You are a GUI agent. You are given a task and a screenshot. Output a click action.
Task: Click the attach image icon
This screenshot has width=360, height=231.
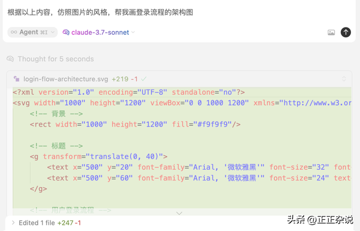[x=331, y=33]
